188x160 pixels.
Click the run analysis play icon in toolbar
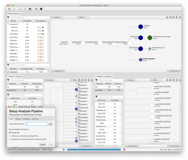pos(41,9)
